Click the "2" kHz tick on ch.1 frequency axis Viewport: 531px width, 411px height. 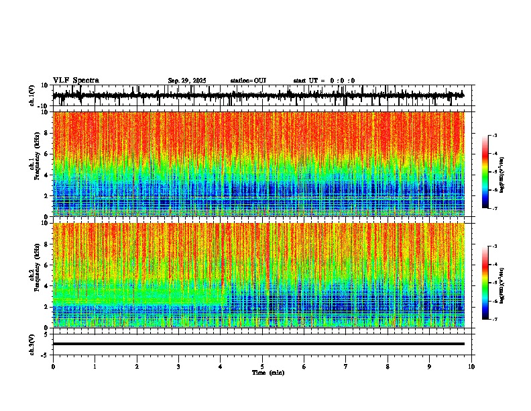pos(46,195)
